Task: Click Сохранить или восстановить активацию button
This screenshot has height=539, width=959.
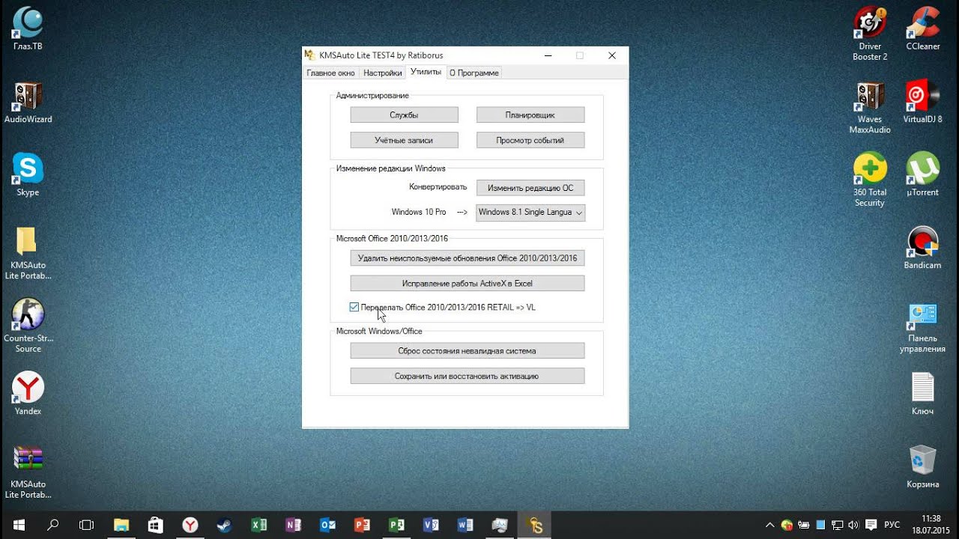Action: click(468, 376)
